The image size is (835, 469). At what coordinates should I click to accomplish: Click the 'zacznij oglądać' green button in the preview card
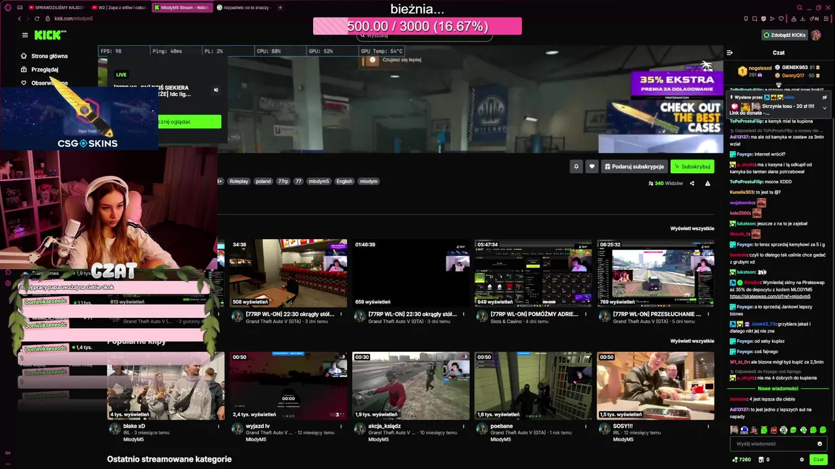click(175, 122)
